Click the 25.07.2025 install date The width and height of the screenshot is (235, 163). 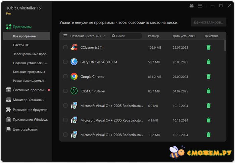pos(180,48)
